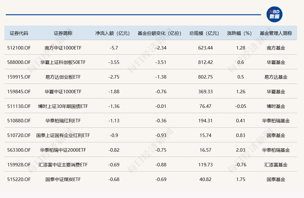Screen dimensions: 304x198
Task: Click the NBD数据 logo badge
Action: 274,14
